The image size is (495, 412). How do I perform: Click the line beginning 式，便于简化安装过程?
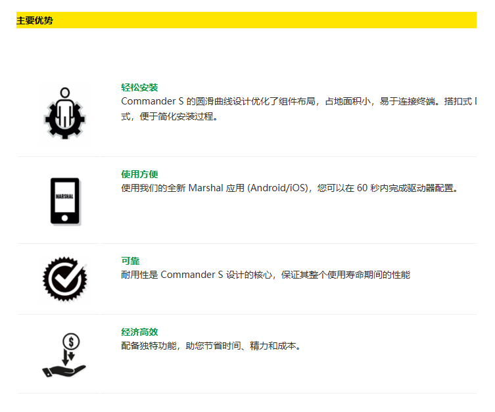[x=169, y=116]
